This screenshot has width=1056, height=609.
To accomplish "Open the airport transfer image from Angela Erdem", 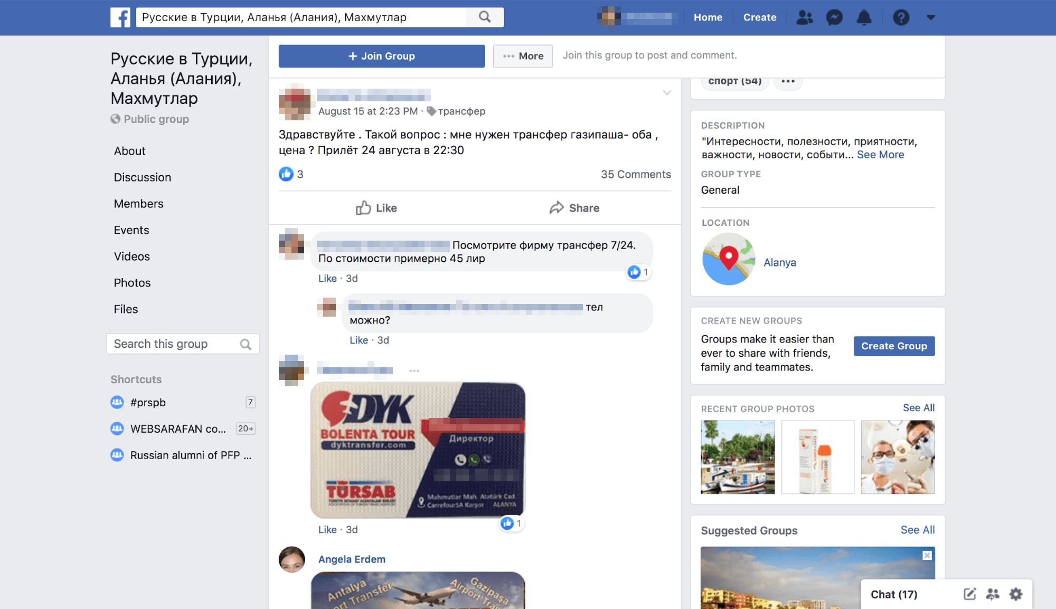I will tap(418, 590).
